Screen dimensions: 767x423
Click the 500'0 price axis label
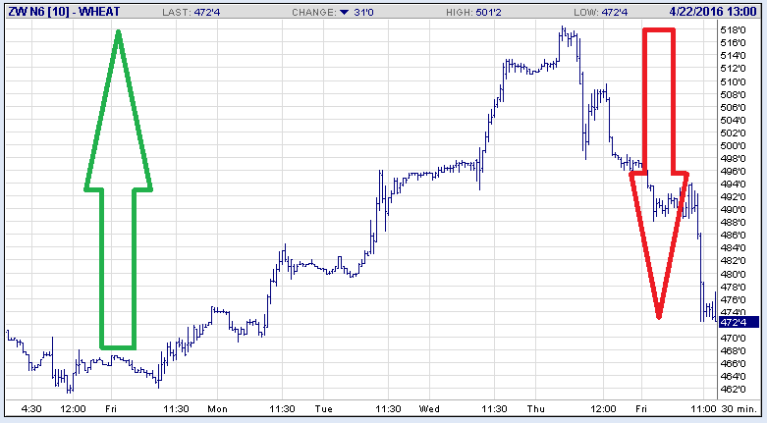coord(733,145)
